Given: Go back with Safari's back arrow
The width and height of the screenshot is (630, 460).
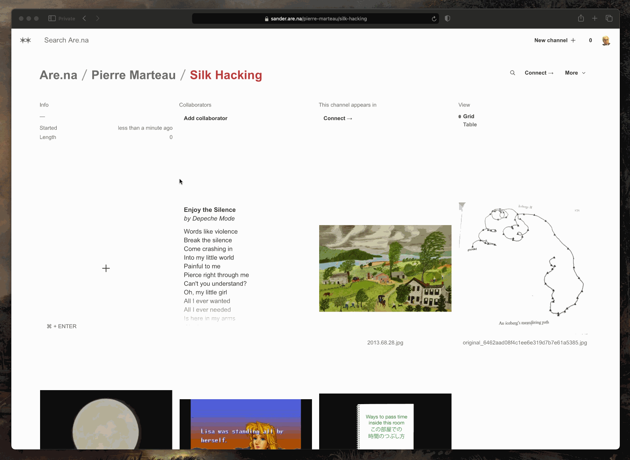Looking at the screenshot, I should (84, 19).
